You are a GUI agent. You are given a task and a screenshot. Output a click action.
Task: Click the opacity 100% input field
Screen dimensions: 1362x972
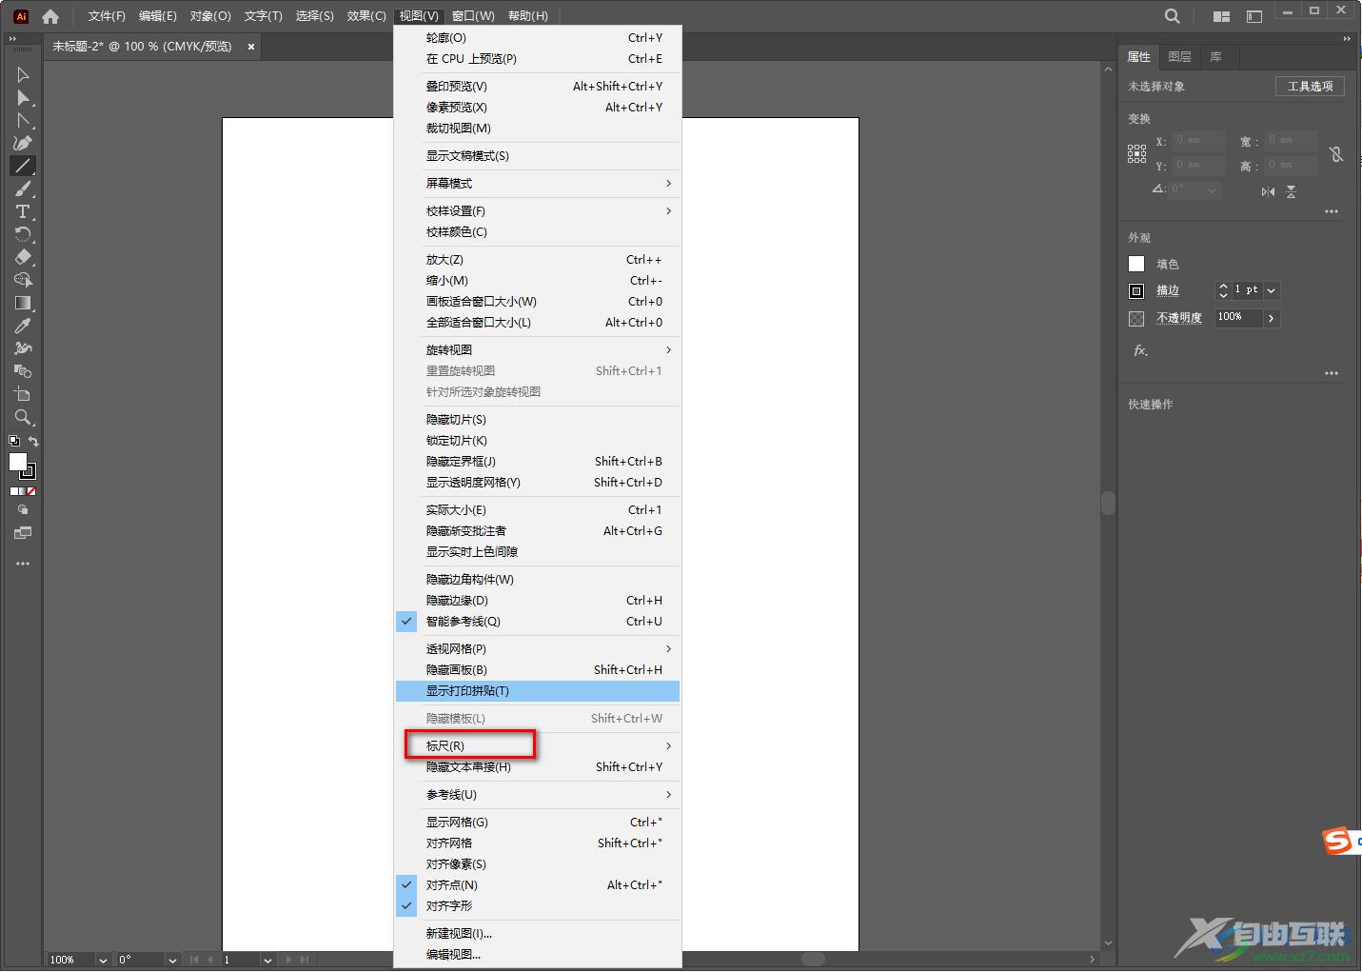pos(1239,317)
